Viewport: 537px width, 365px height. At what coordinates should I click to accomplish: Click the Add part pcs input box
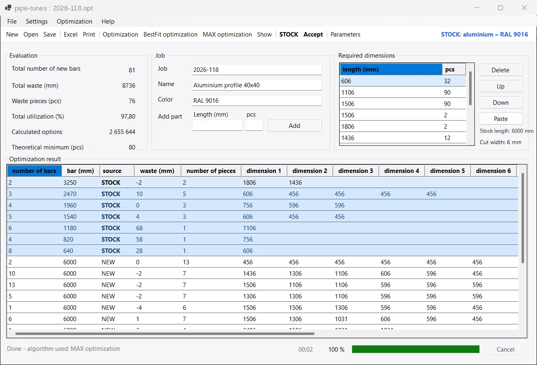[254, 125]
